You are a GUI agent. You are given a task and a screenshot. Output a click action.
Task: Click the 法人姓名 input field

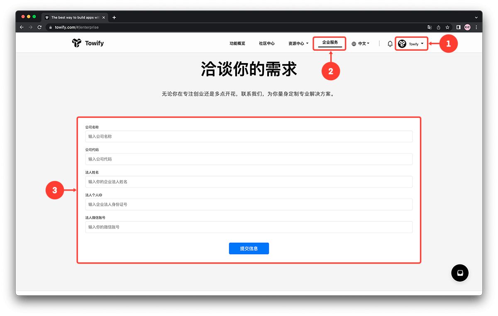249,182
